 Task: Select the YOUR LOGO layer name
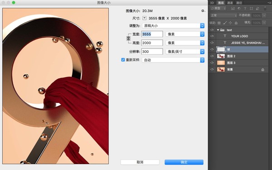pyautogui.click(x=239, y=36)
